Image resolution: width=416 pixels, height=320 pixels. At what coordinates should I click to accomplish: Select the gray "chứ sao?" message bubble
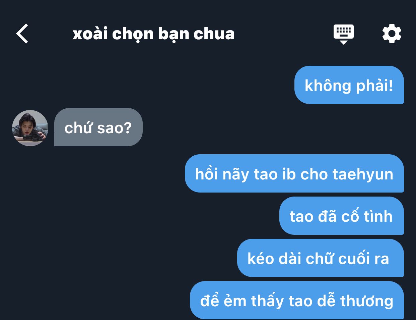click(98, 127)
